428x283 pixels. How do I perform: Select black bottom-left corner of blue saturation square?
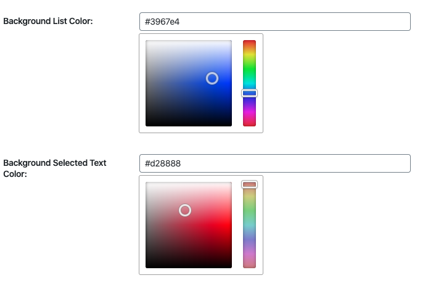[147, 125]
